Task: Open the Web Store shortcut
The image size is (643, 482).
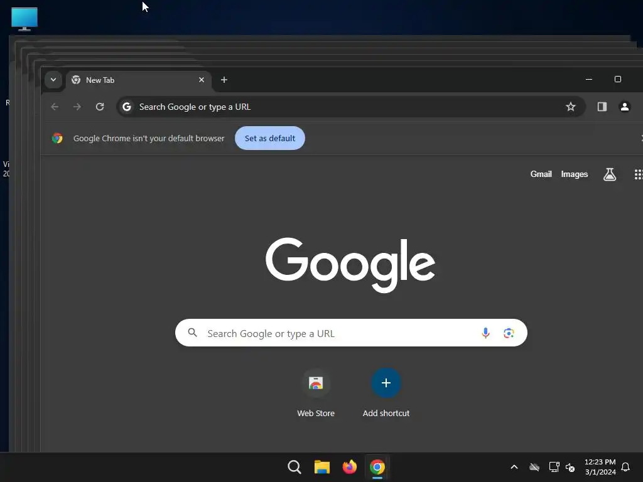Action: 316,393
